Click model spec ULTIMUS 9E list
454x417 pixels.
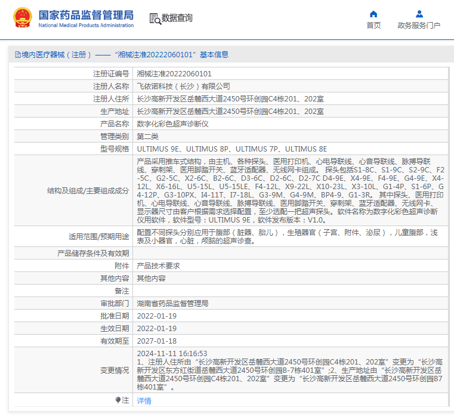[x=232, y=149]
